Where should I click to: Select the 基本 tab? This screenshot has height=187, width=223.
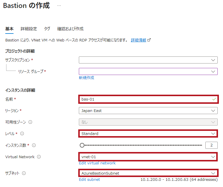(x=9, y=29)
